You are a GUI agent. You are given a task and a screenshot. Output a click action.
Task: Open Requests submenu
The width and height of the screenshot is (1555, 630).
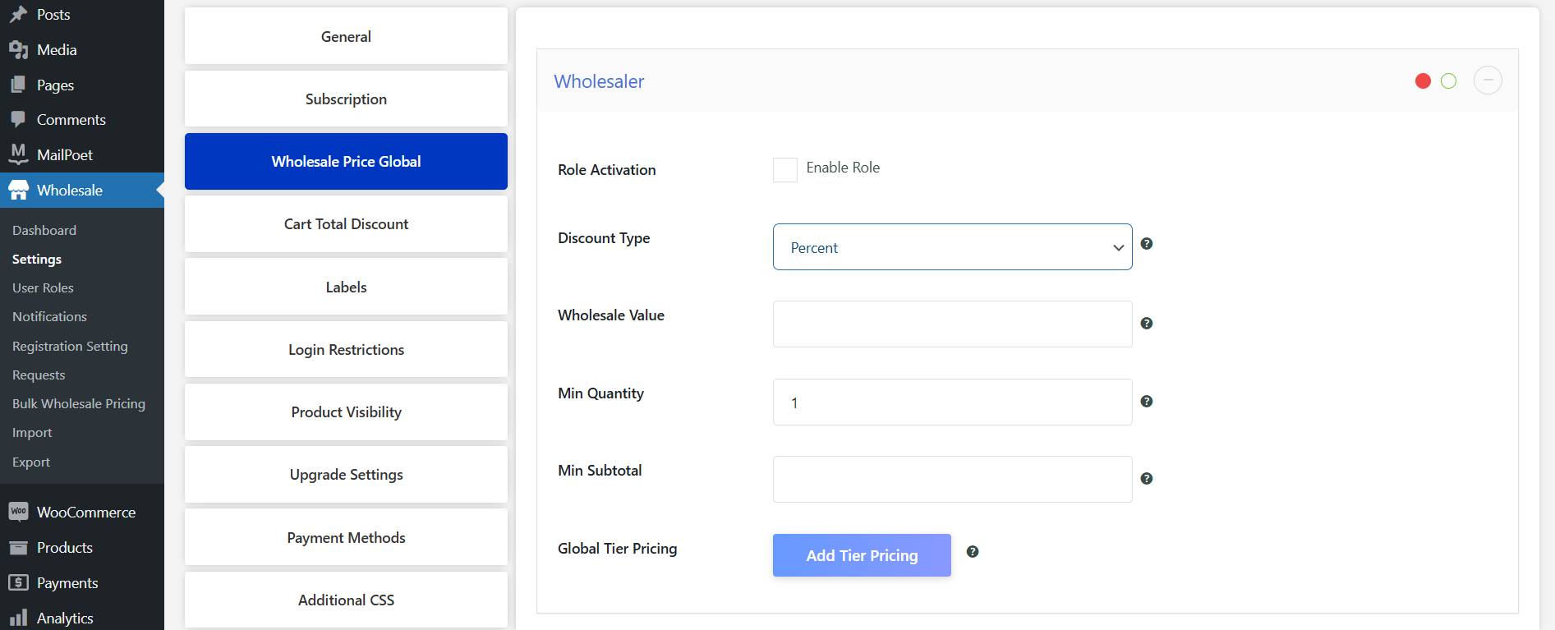(x=39, y=375)
